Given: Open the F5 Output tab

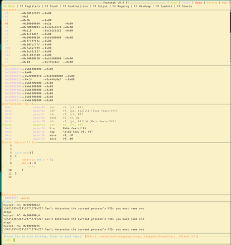Looking at the screenshot, I should point(100,6).
